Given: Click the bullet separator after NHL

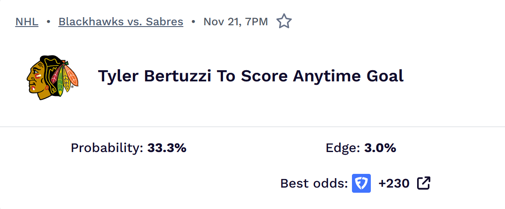Looking at the screenshot, I should [48, 21].
